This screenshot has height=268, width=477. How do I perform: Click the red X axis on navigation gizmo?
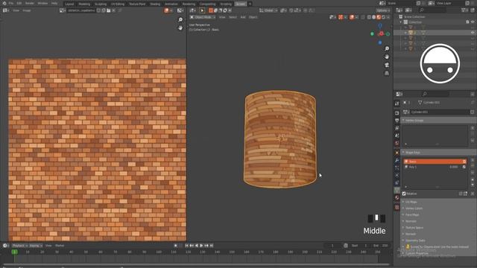381,33
